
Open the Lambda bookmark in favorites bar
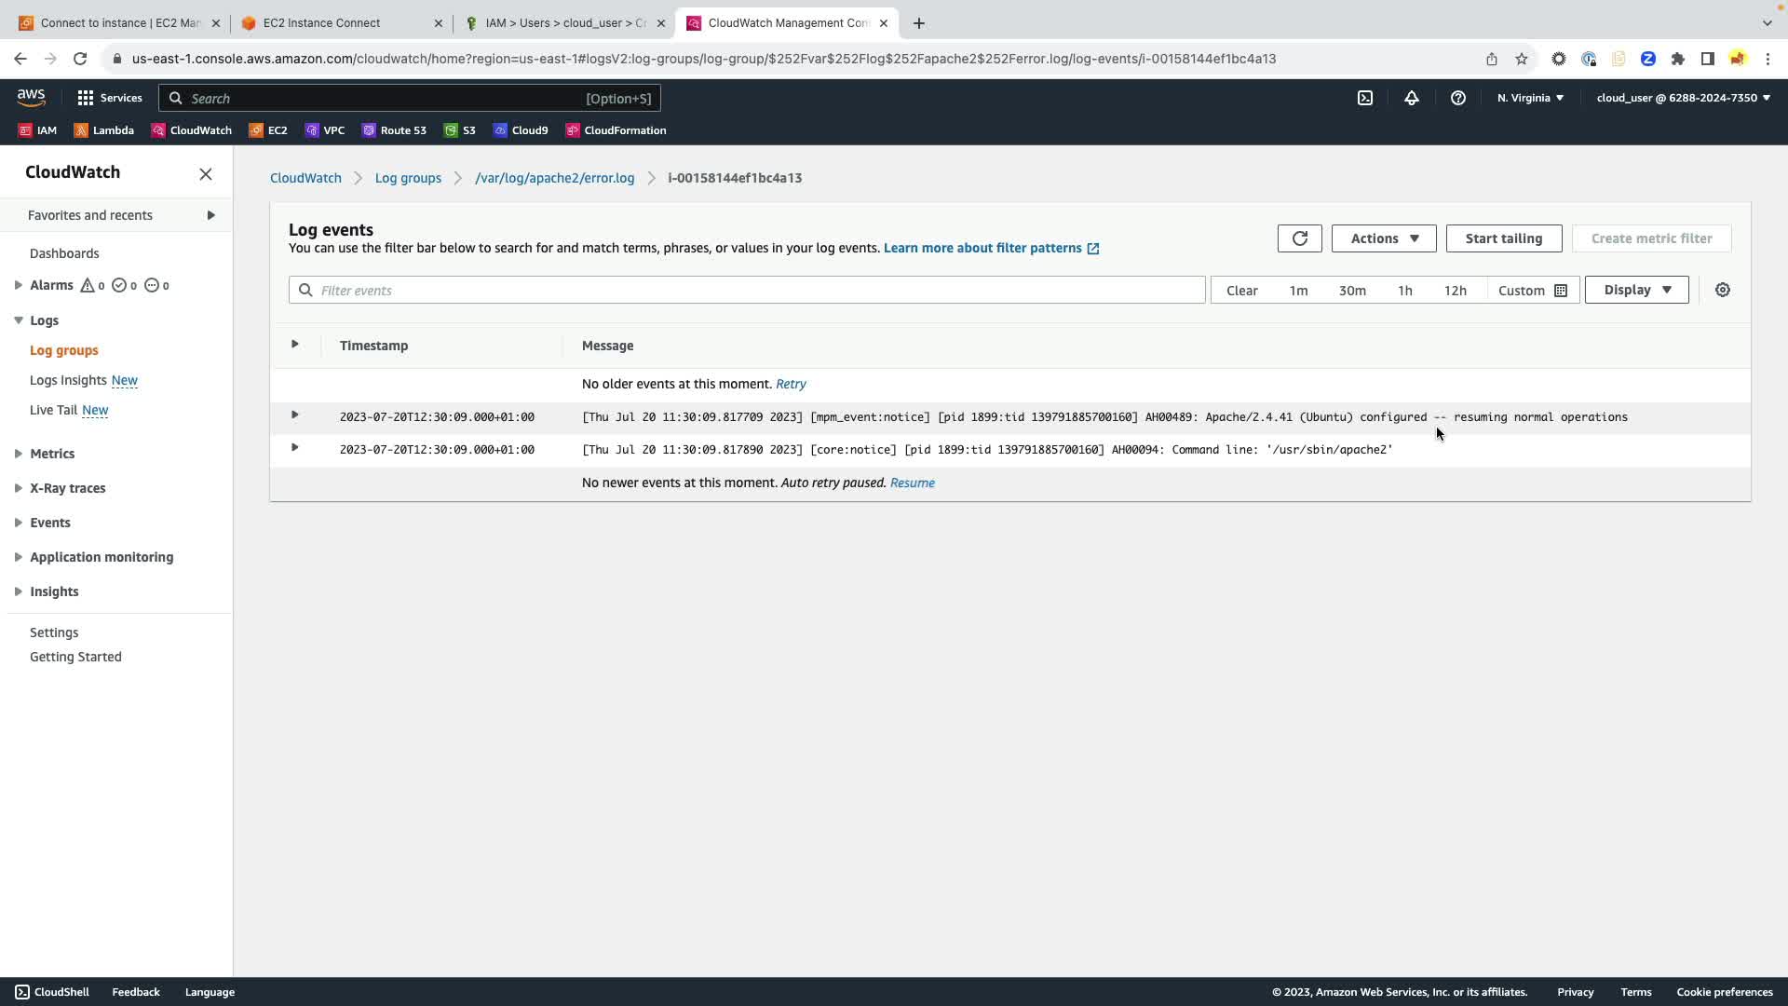tap(104, 130)
